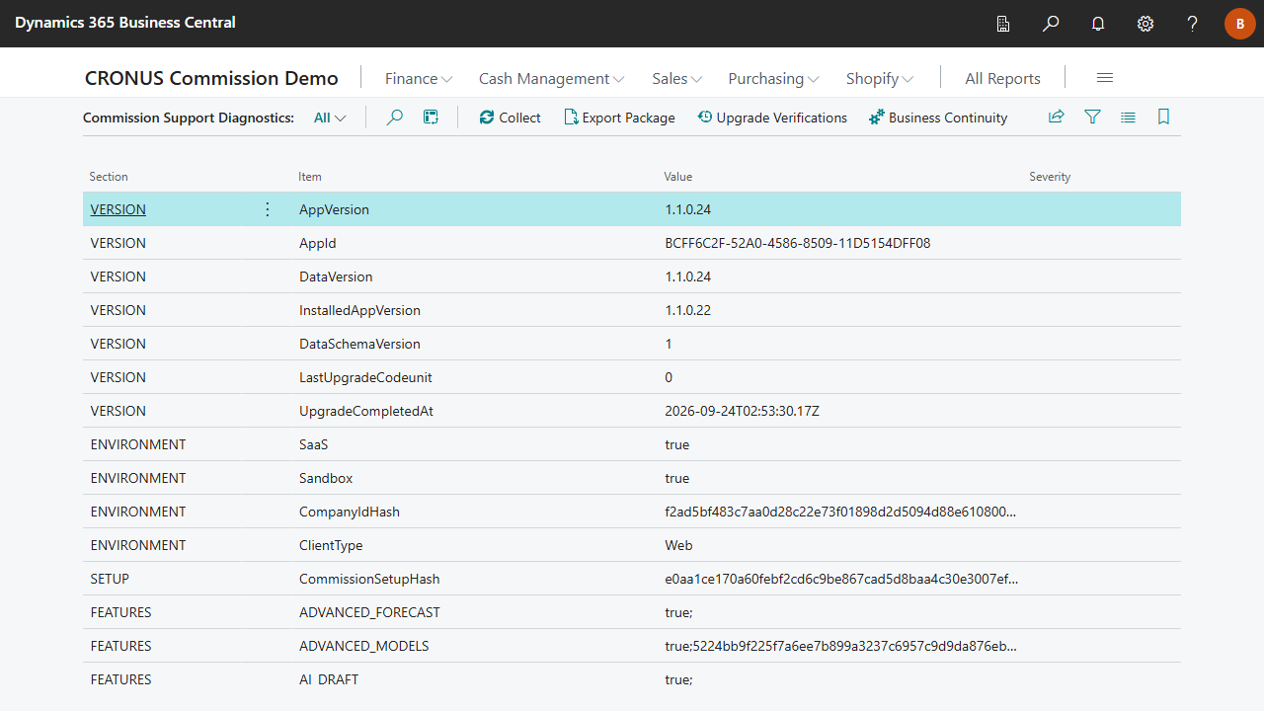Open the Tell Me search magnifier
Viewport: 1264px width, 711px height.
[1051, 24]
